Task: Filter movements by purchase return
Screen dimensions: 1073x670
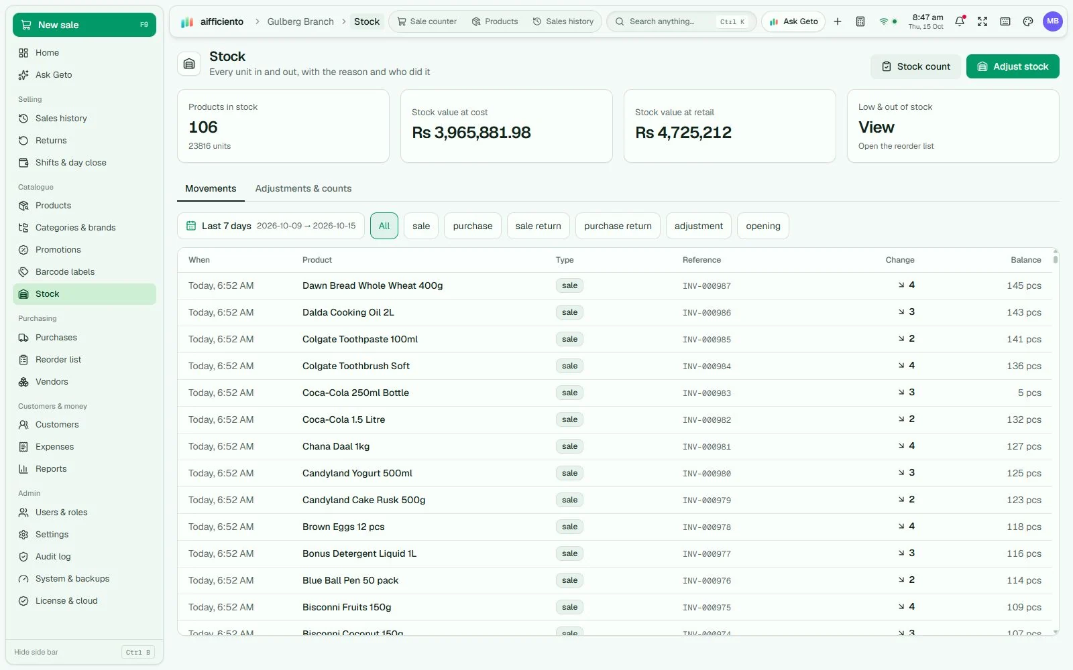Action: [x=618, y=226]
